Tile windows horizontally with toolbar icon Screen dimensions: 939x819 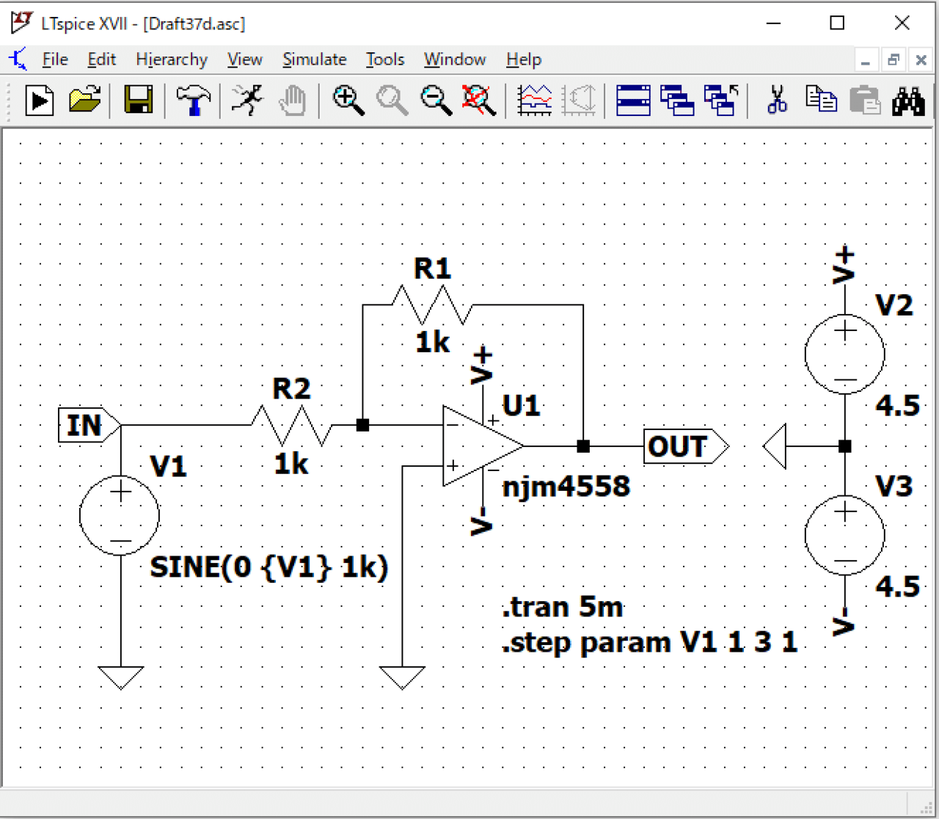click(x=633, y=101)
